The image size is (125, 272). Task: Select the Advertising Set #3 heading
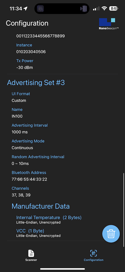click(x=36, y=83)
